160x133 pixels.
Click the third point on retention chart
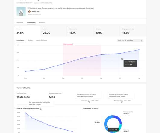[41, 122]
